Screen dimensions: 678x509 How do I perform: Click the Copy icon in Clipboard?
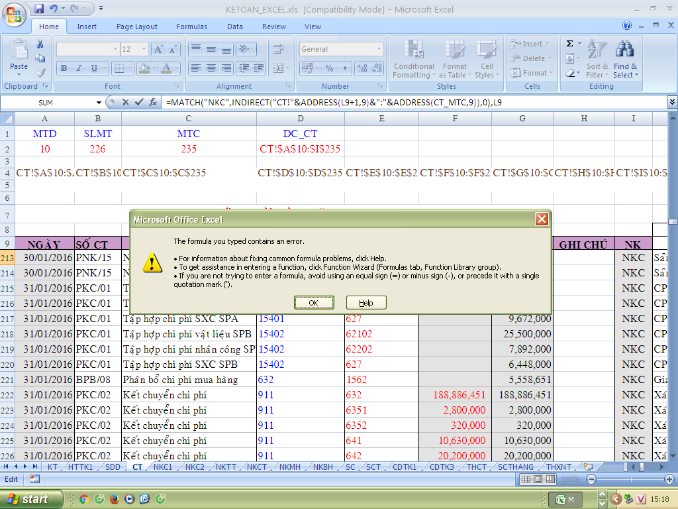tap(40, 58)
